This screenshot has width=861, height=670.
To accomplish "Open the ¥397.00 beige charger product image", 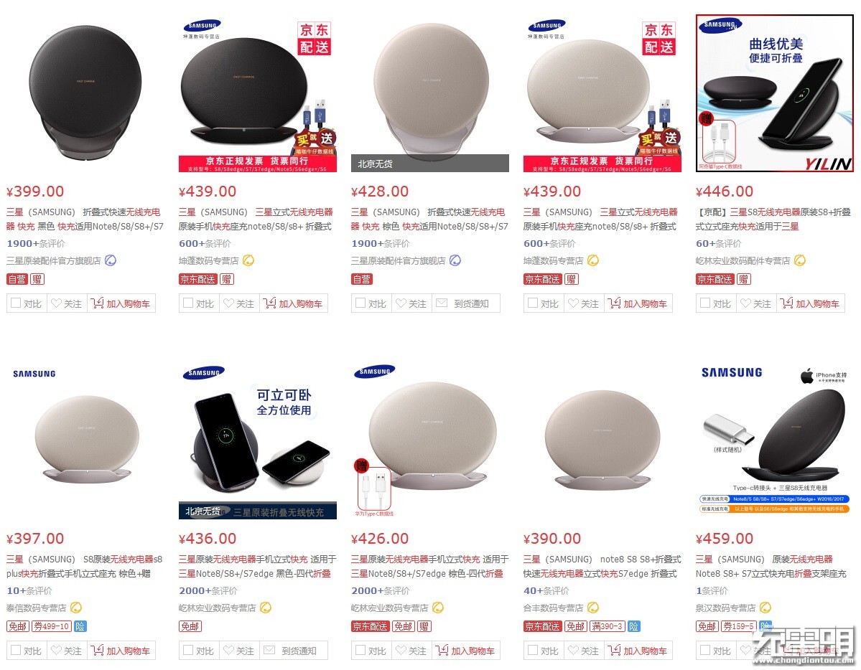I will (86, 440).
